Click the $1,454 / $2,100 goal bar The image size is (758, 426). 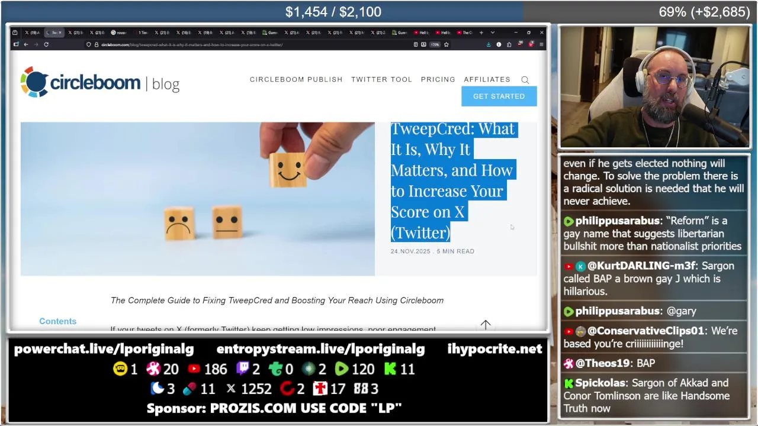tap(333, 12)
